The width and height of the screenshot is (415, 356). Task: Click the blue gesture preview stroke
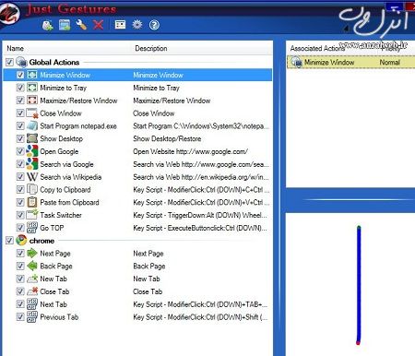coord(359,285)
